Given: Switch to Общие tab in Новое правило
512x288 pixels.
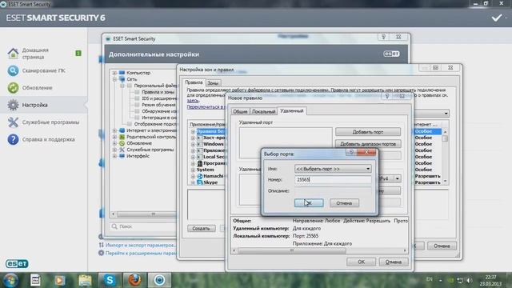Looking at the screenshot, I should [x=240, y=112].
